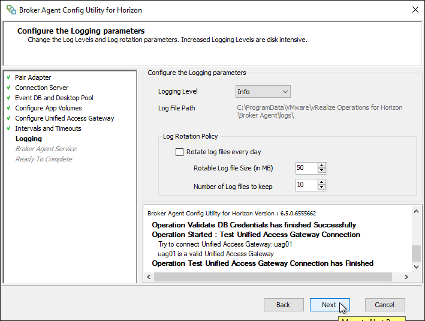This screenshot has height=321, width=425.
Task: Click checkmark beside Configure App Volumes
Action: (x=9, y=108)
